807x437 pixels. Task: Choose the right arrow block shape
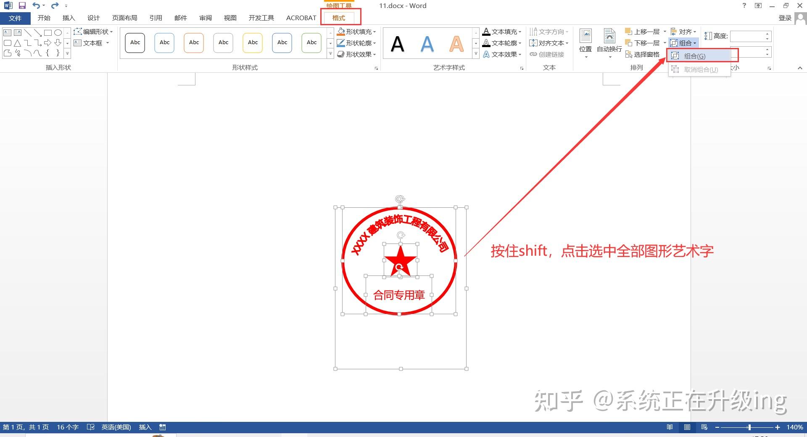[x=47, y=43]
